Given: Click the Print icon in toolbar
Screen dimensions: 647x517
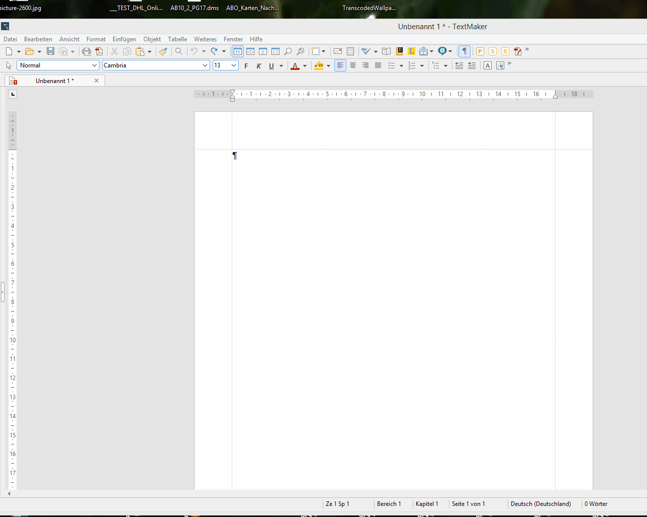Looking at the screenshot, I should [86, 51].
